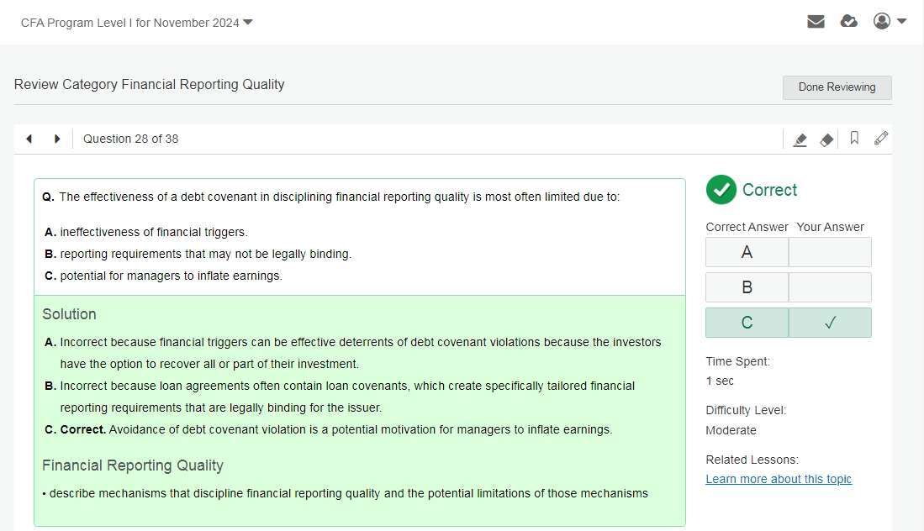Screen dimensions: 924x531
Task: Click the green Correct checkmark icon
Action: click(x=721, y=190)
